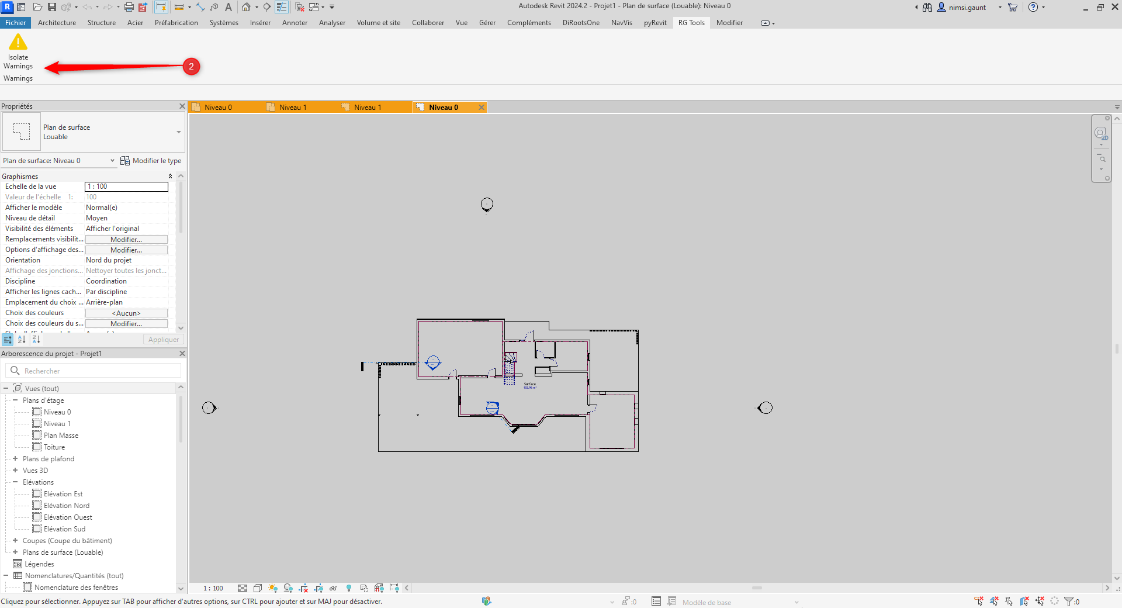The width and height of the screenshot is (1122, 608).
Task: Save the project with the Save icon
Action: pos(52,7)
